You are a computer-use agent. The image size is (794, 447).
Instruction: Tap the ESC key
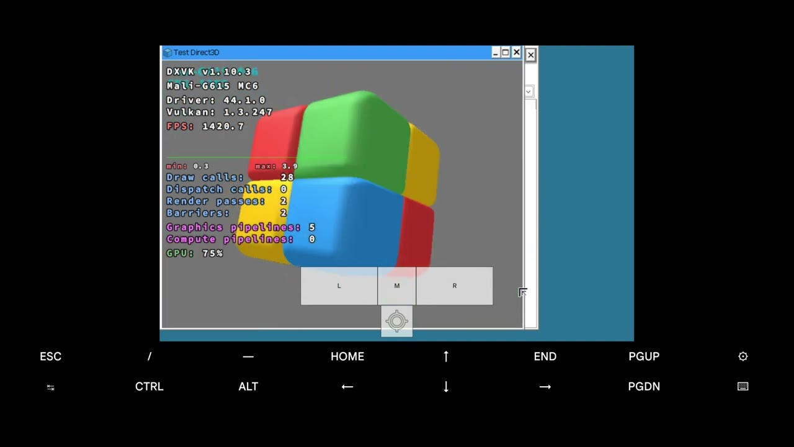pyautogui.click(x=50, y=356)
